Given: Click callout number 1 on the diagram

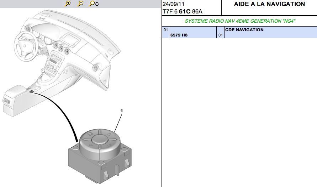Looking at the screenshot, I should [x=121, y=111].
